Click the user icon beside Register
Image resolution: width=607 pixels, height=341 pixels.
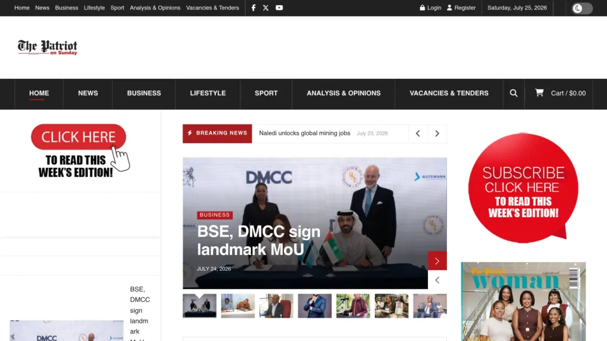pyautogui.click(x=450, y=8)
